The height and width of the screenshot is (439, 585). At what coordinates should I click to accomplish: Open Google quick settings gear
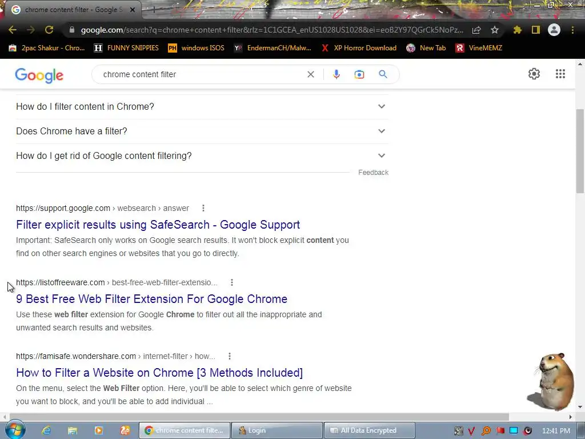tap(534, 74)
